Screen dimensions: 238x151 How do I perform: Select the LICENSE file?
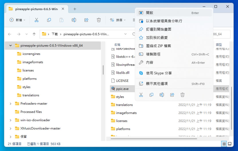point(122,81)
